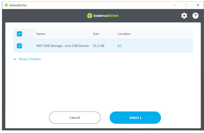204x133 pixels.
Task: Click the balenaEtcher title bar text
Action: pyautogui.click(x=18, y=5)
